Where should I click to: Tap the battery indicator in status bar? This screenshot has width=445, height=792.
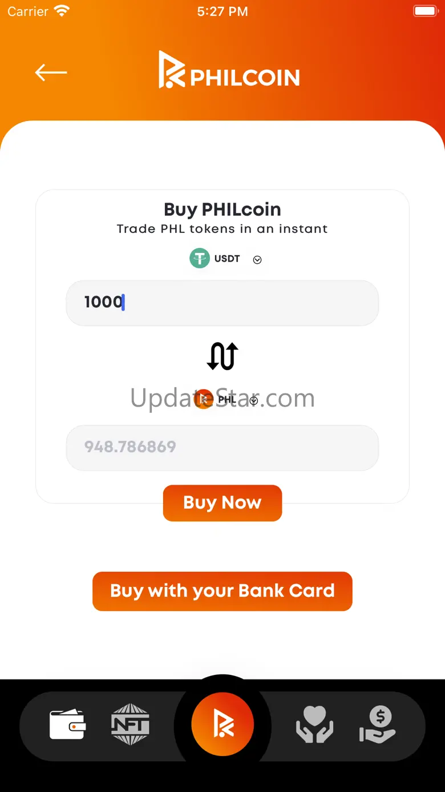(x=425, y=11)
